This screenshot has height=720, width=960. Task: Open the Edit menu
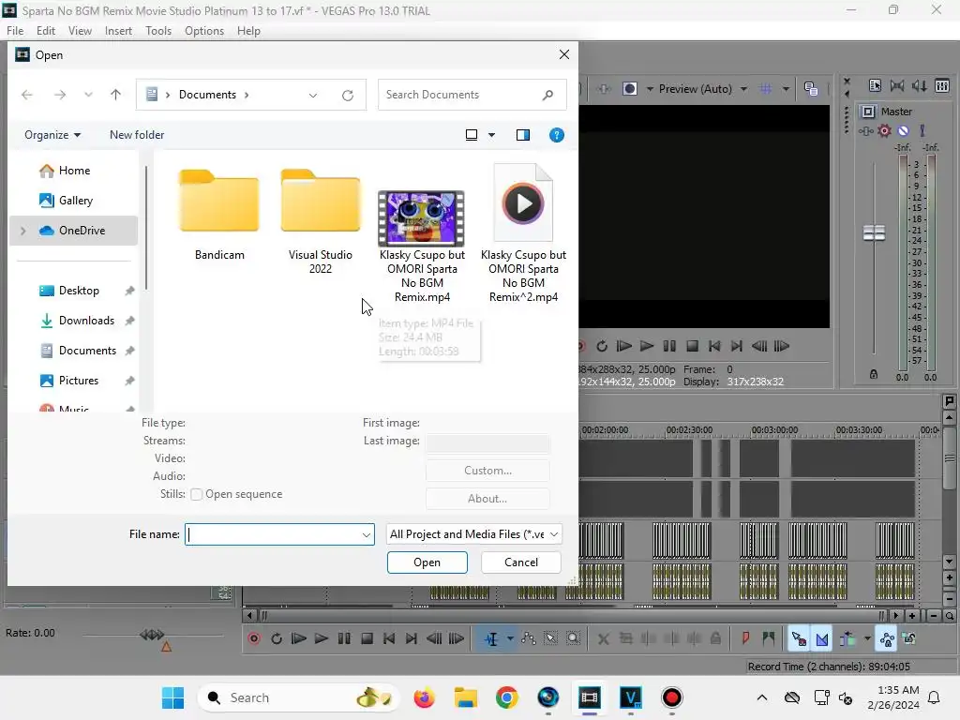[x=46, y=31]
